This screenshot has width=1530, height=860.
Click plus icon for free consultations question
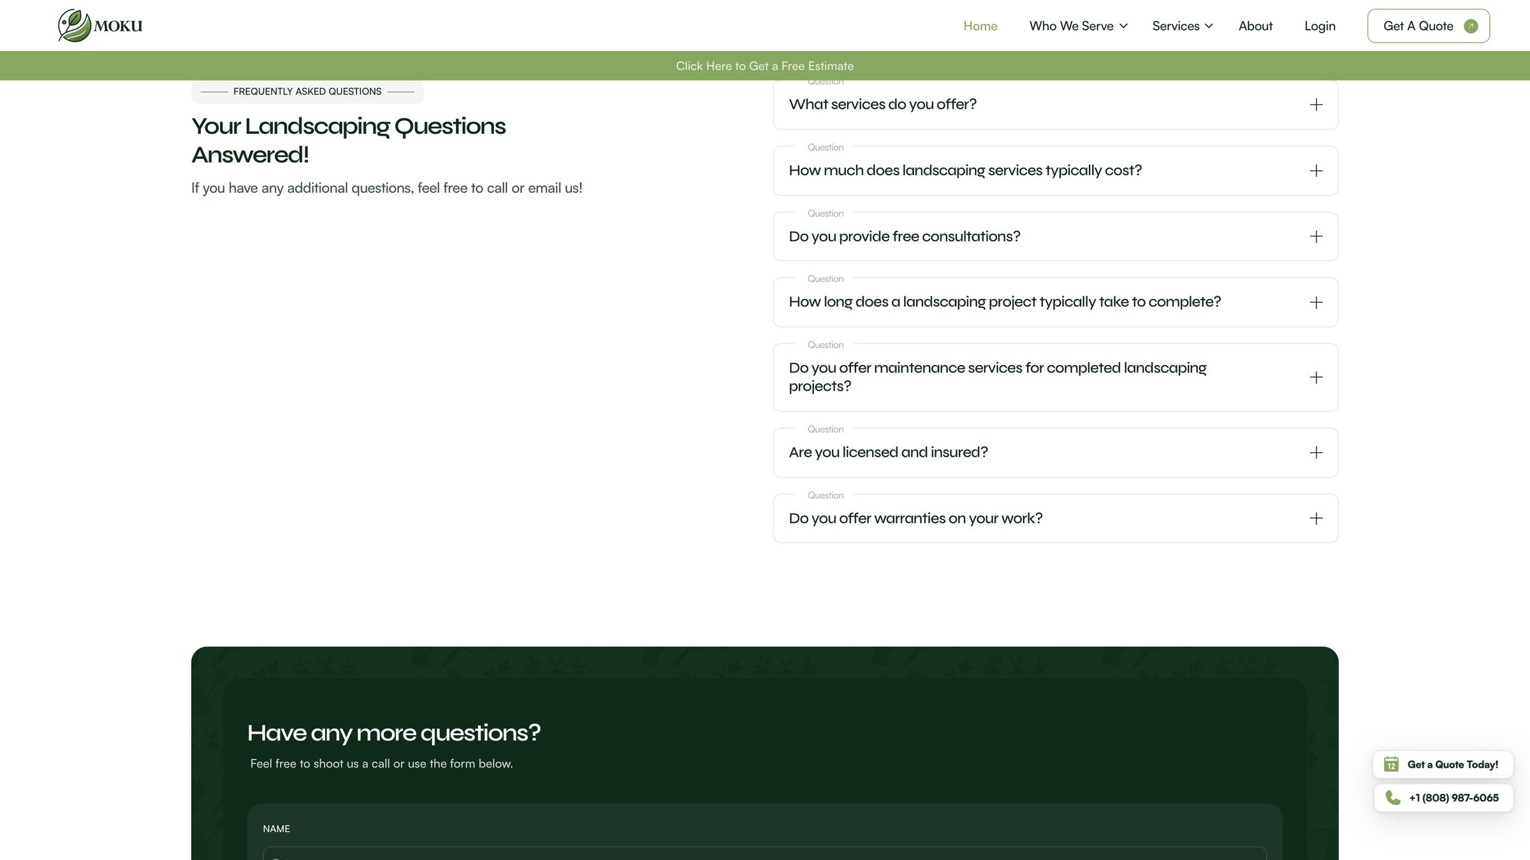(1316, 236)
